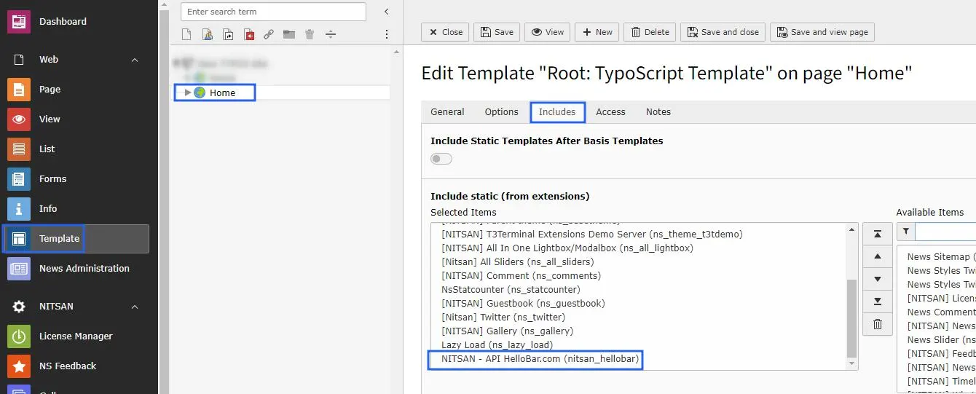This screenshot has width=976, height=394.
Task: Click the Selected Items list scrollbar thumb
Action: coord(852,318)
